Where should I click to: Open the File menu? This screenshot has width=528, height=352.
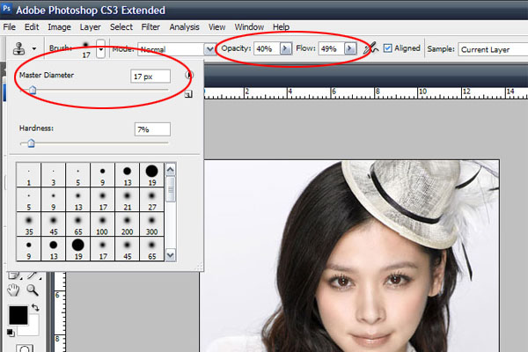point(10,27)
